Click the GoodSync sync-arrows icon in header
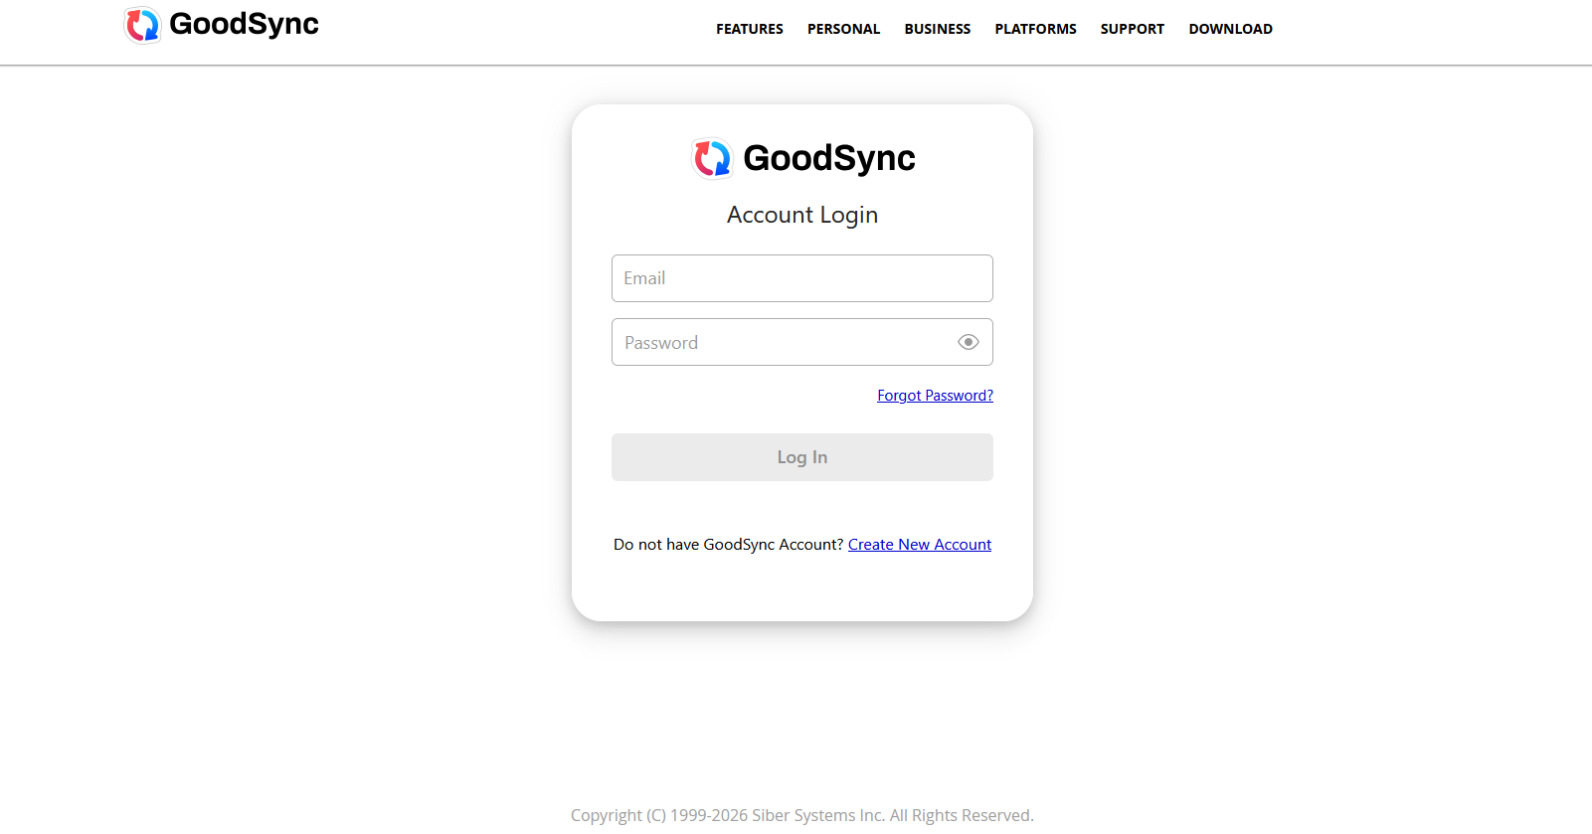Image resolution: width=1592 pixels, height=834 pixels. 142,25
